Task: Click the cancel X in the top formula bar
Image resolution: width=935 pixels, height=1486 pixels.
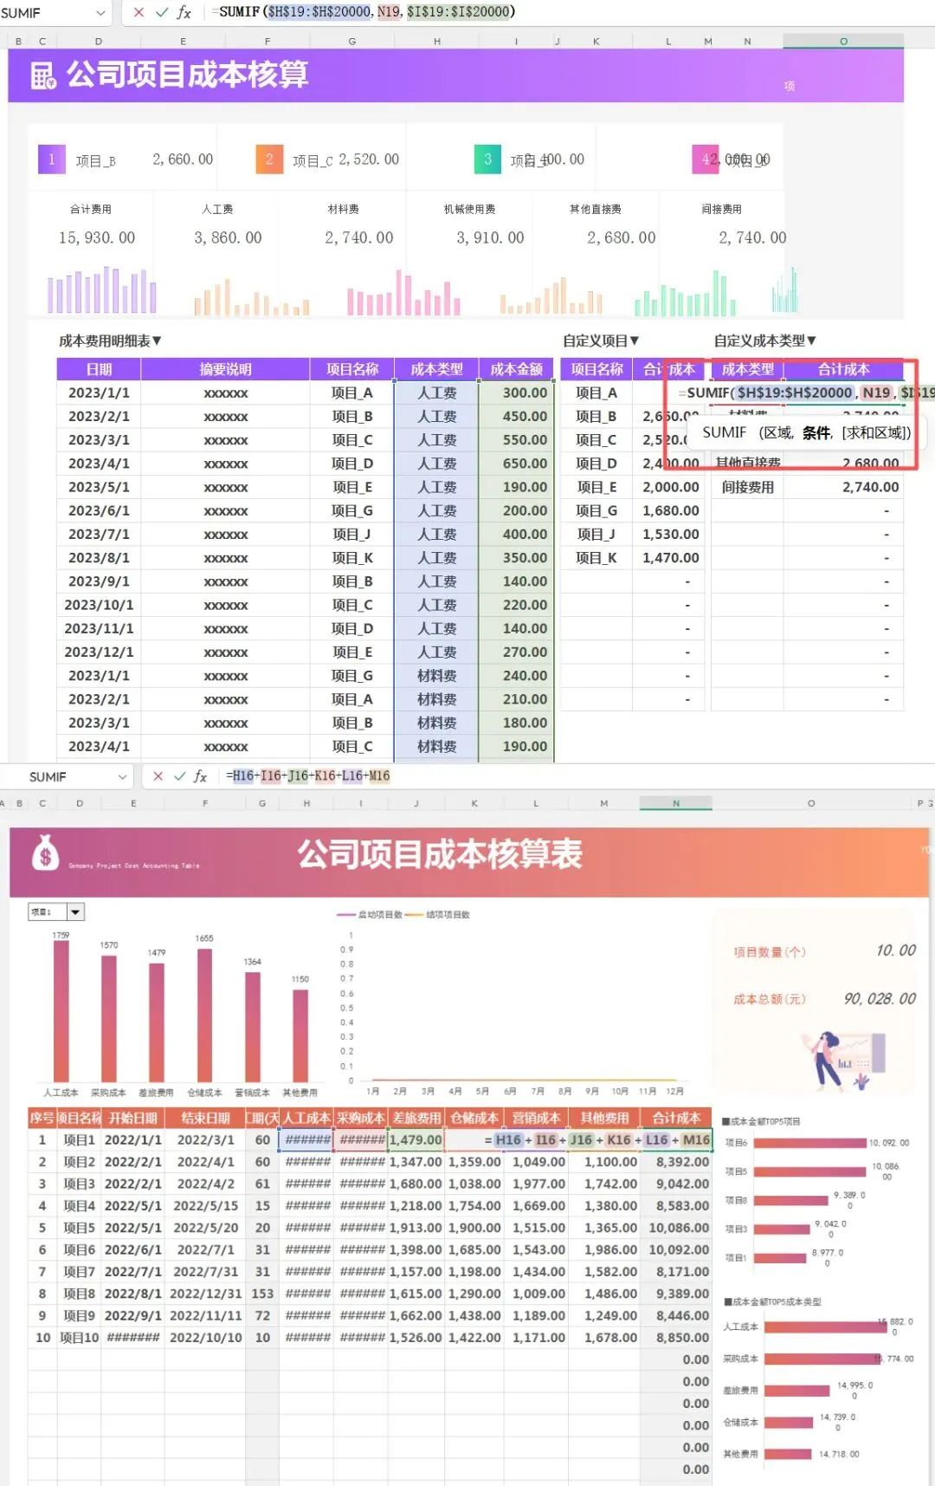Action: point(139,12)
